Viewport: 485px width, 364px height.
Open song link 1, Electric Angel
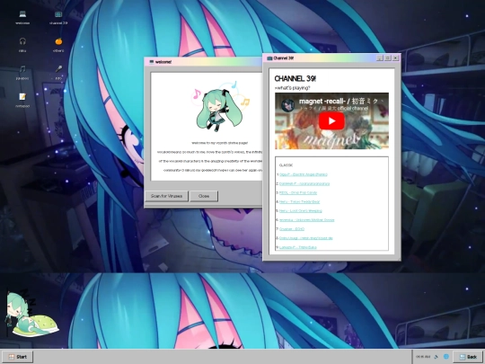coord(304,174)
